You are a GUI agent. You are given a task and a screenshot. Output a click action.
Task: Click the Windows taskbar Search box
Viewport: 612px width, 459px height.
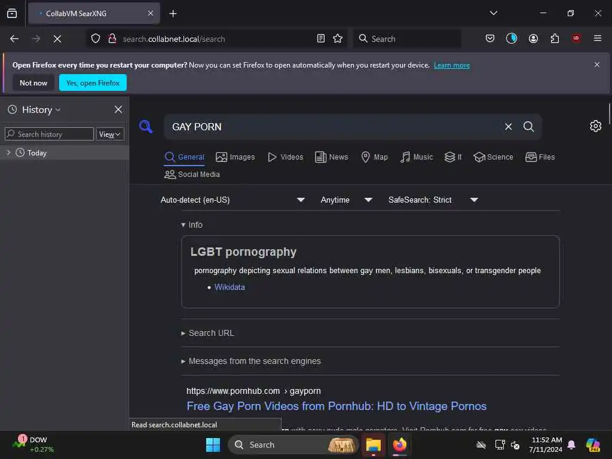click(x=293, y=445)
